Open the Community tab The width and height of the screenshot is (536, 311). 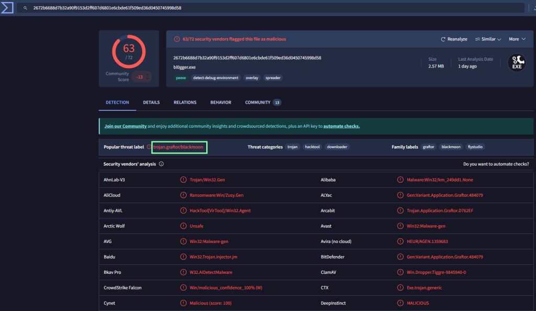(x=258, y=103)
